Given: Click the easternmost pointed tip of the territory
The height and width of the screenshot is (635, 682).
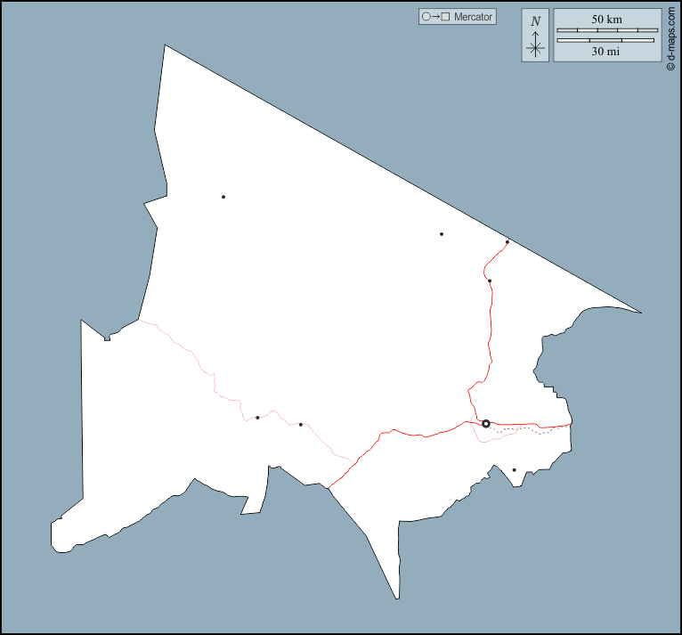Looking at the screenshot, I should tap(640, 313).
